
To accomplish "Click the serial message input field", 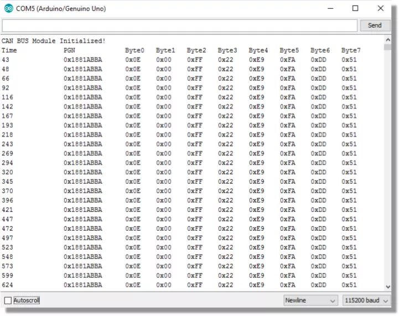I will point(180,25).
